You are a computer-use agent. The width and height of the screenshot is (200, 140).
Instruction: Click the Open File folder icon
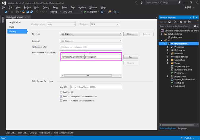tap(24, 12)
